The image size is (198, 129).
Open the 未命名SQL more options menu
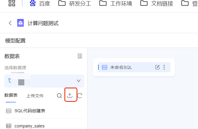(164, 67)
